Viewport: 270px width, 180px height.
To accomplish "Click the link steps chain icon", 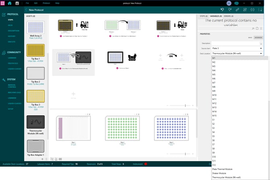I will [237, 10].
